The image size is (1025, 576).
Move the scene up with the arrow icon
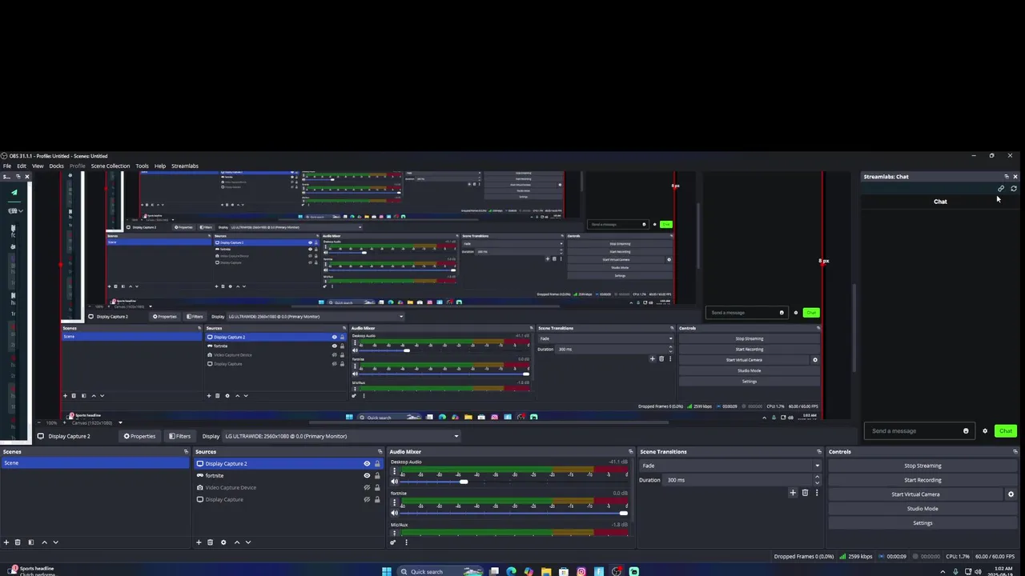tap(44, 542)
